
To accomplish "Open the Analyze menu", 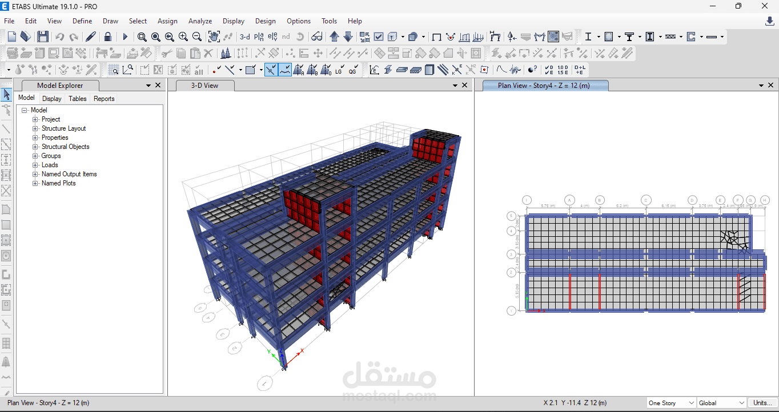I will (200, 21).
